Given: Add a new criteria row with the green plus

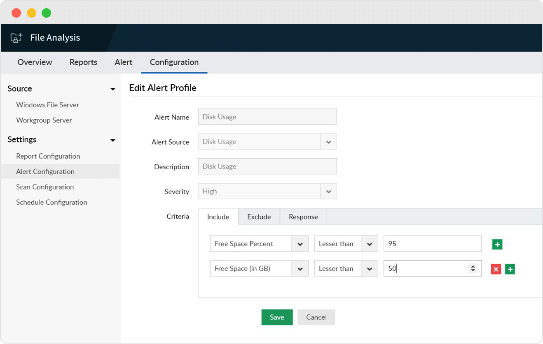Looking at the screenshot, I should point(497,244).
